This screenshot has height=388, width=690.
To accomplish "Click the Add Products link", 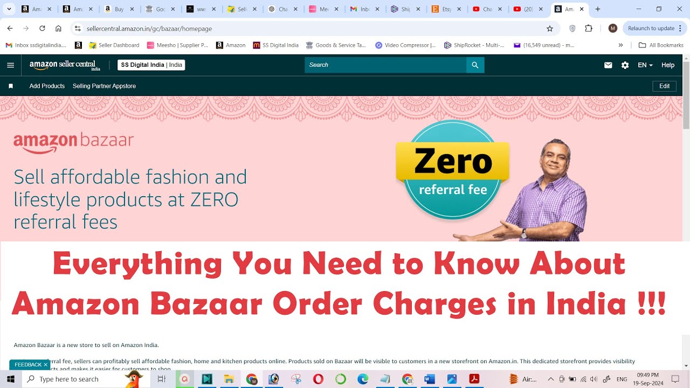I will click(47, 86).
